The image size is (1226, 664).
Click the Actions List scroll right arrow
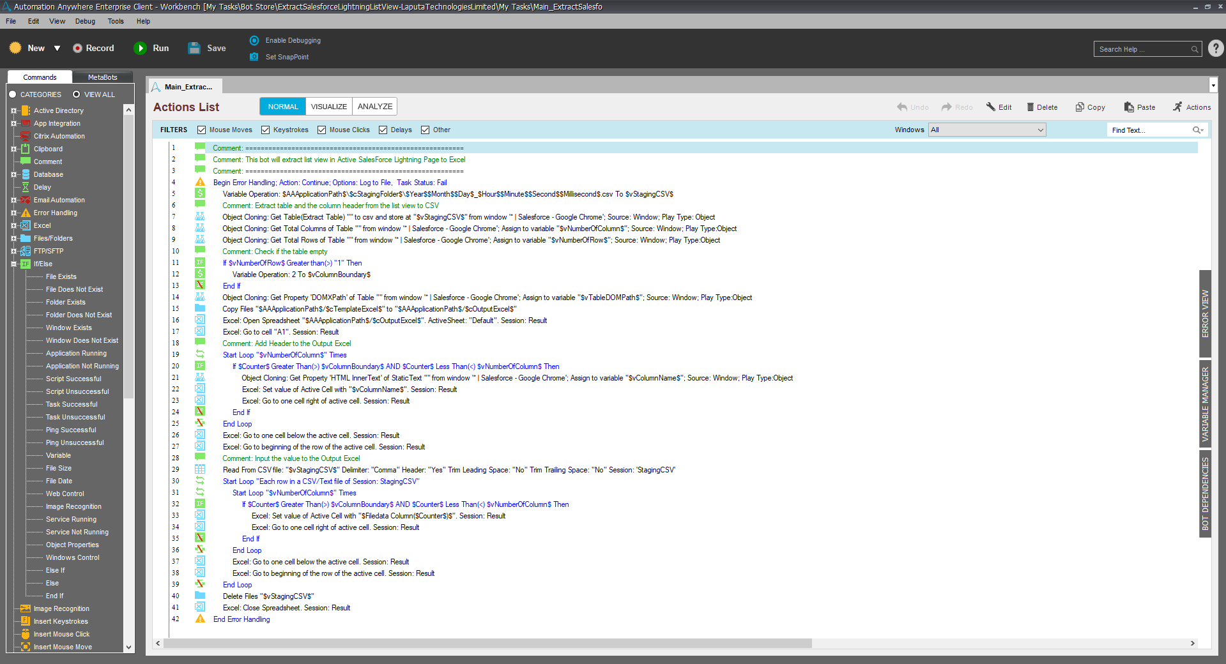tap(1192, 643)
